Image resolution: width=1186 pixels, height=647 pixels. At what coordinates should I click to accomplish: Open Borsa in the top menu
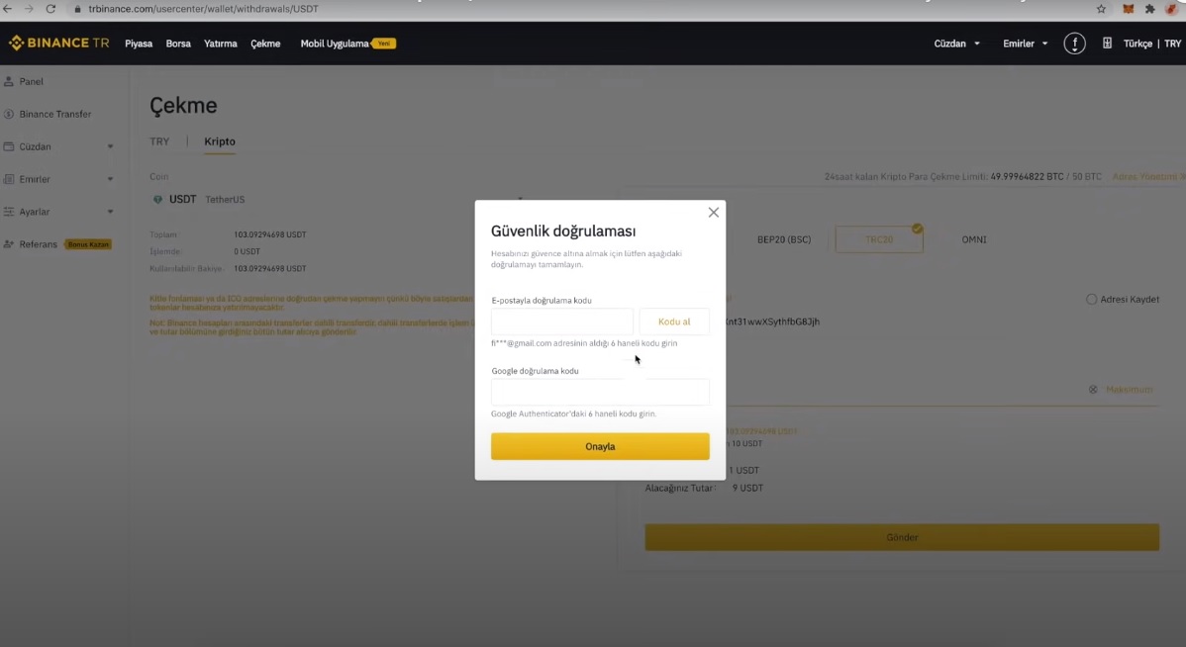(178, 44)
